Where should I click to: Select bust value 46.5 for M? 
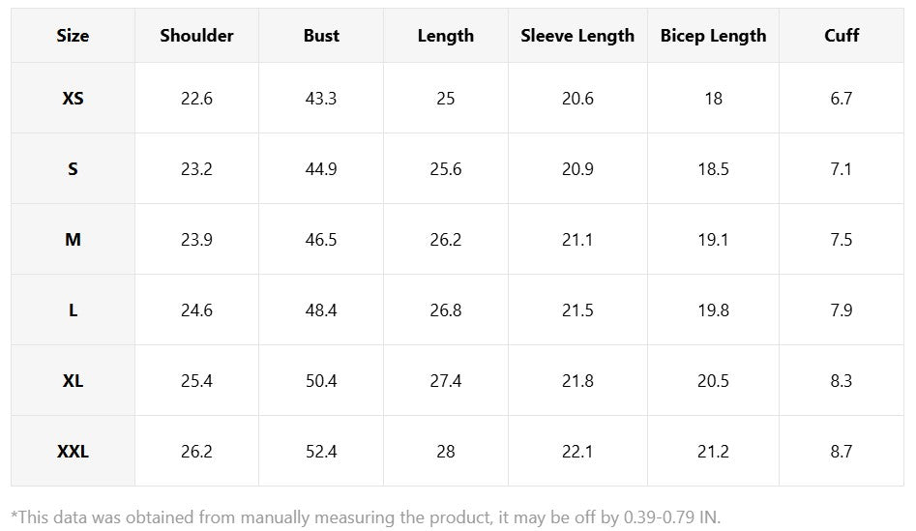point(321,240)
